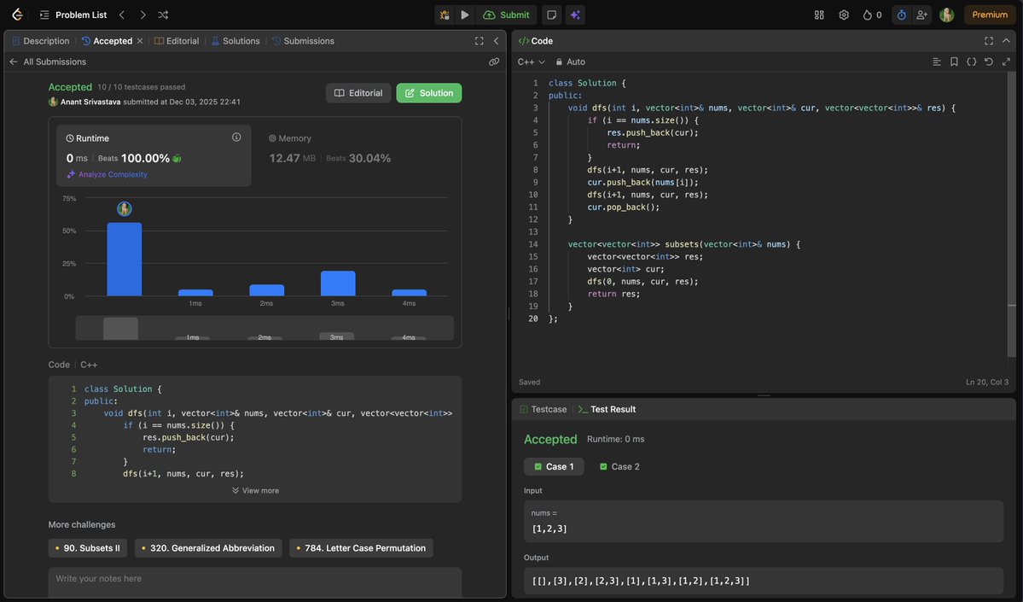Open the profile avatar menu
Screen dimensions: 1023x602
point(947,15)
